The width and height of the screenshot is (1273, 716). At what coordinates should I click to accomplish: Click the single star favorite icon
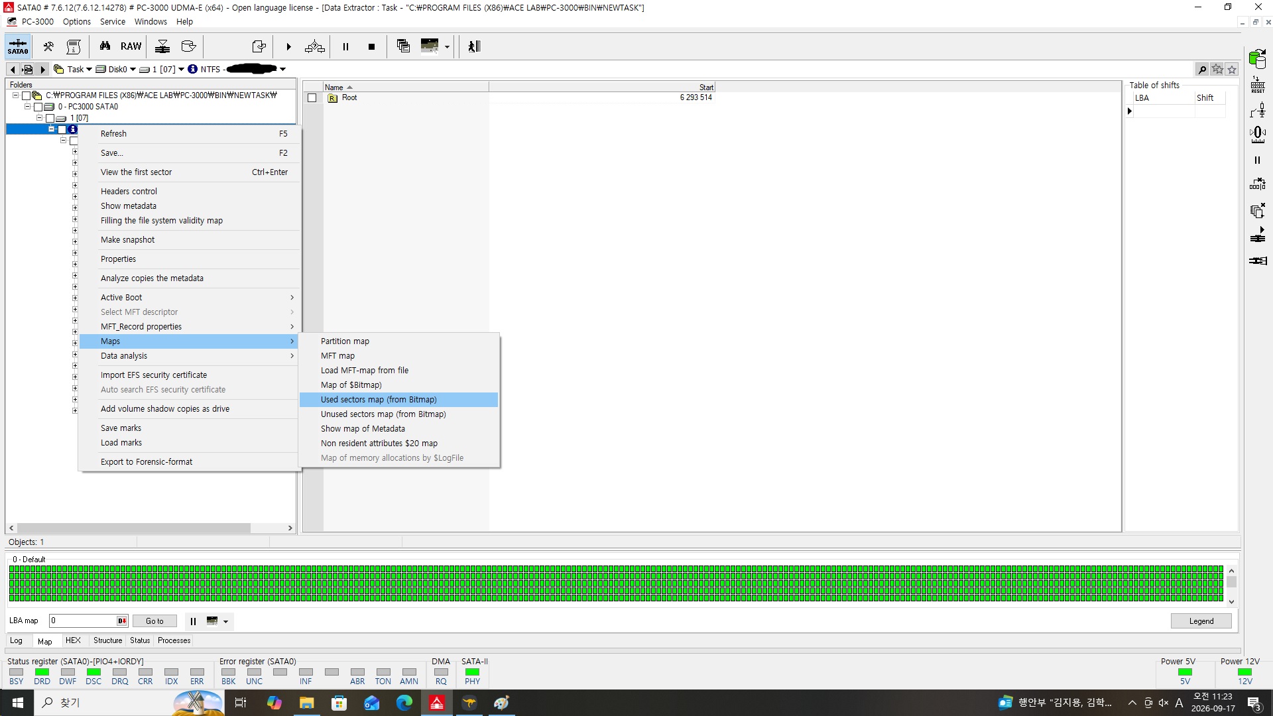point(1232,69)
